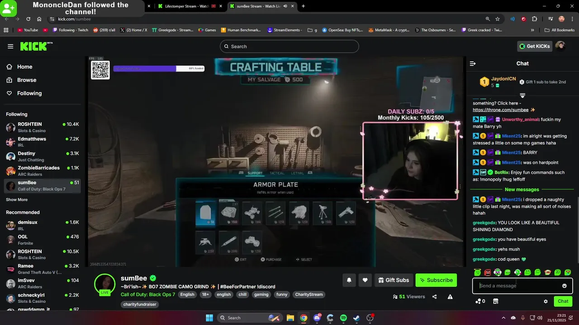Image resolution: width=579 pixels, height=325 pixels.
Task: Expand hidden bookmarks chevron
Action: click(x=532, y=30)
